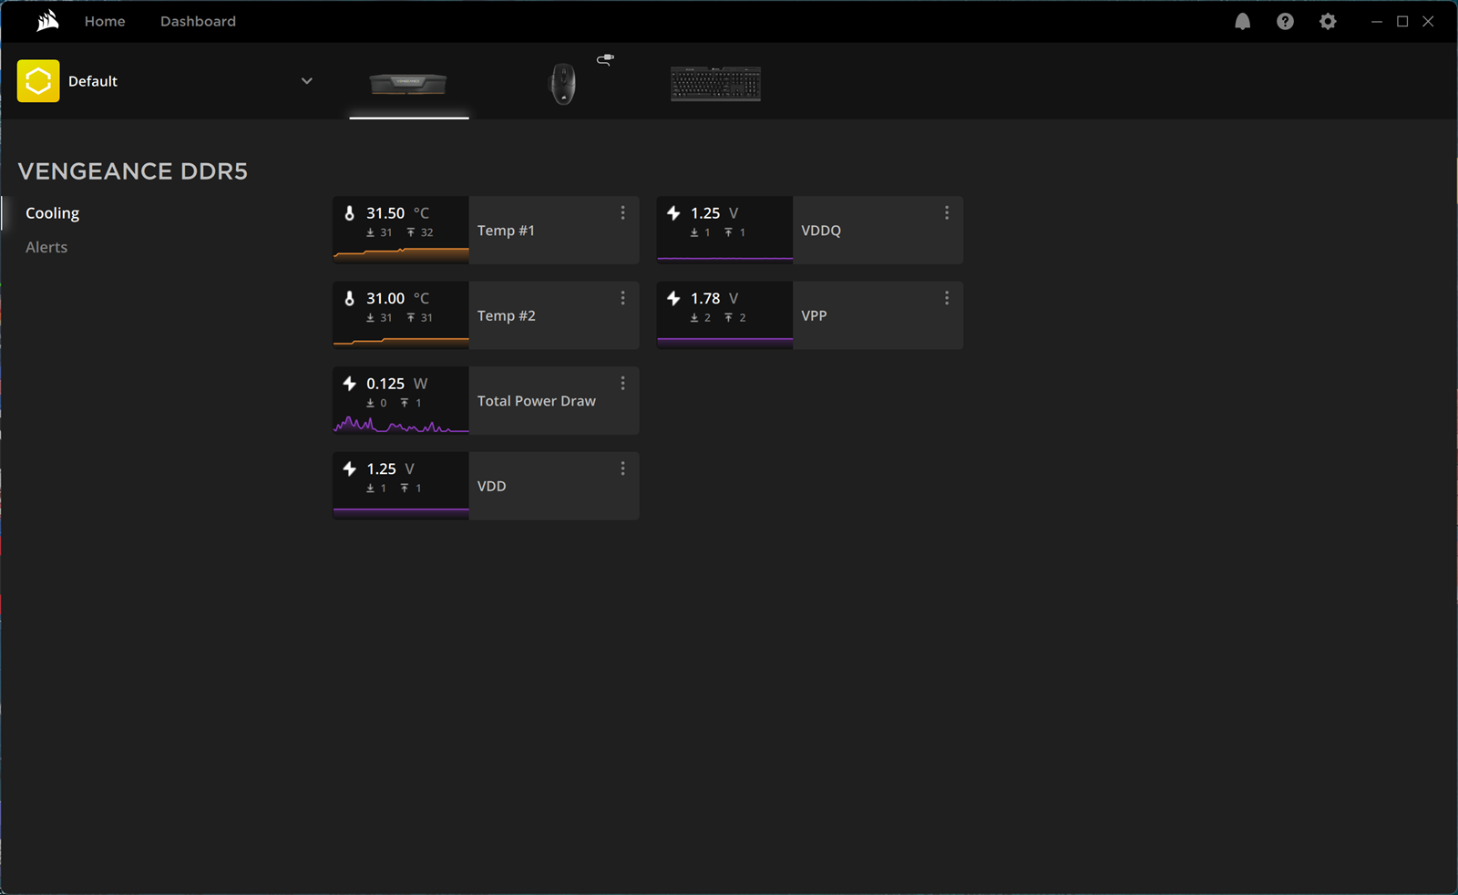The width and height of the screenshot is (1458, 895).
Task: Select the wireless mouse device
Action: click(x=562, y=84)
